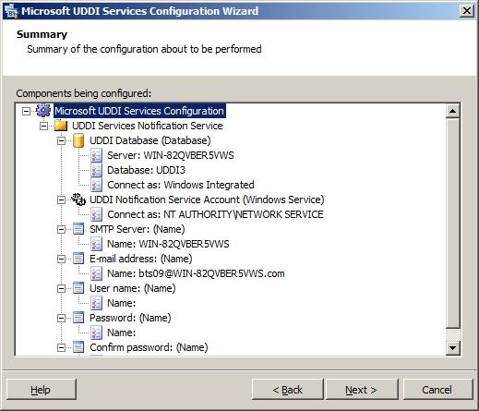Click the property icon beside the bts09 email name
The height and width of the screenshot is (411, 479).
click(96, 273)
